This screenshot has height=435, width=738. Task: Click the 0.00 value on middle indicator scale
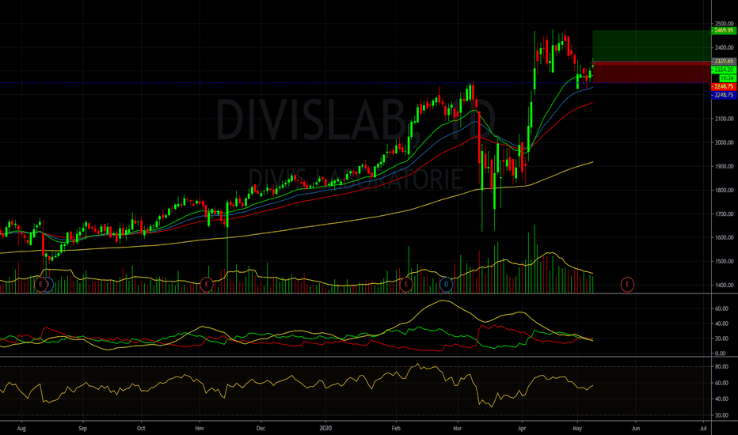[721, 354]
